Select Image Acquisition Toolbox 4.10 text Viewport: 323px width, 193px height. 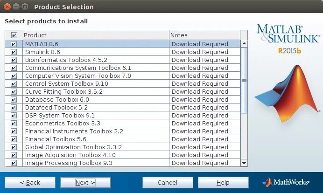[70, 155]
